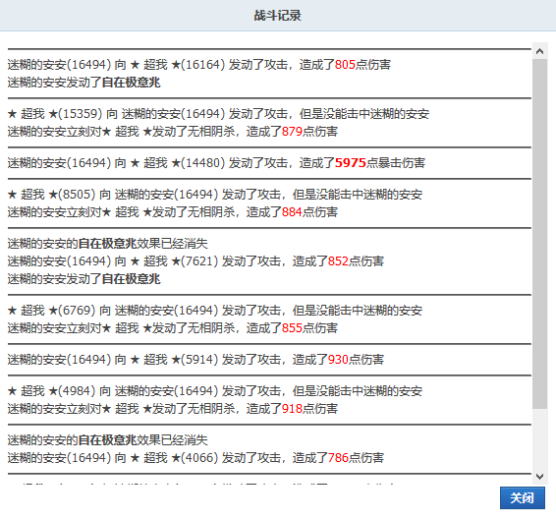The image size is (556, 520).
Task: Click the scrollbar down arrow
Action: coord(539,477)
